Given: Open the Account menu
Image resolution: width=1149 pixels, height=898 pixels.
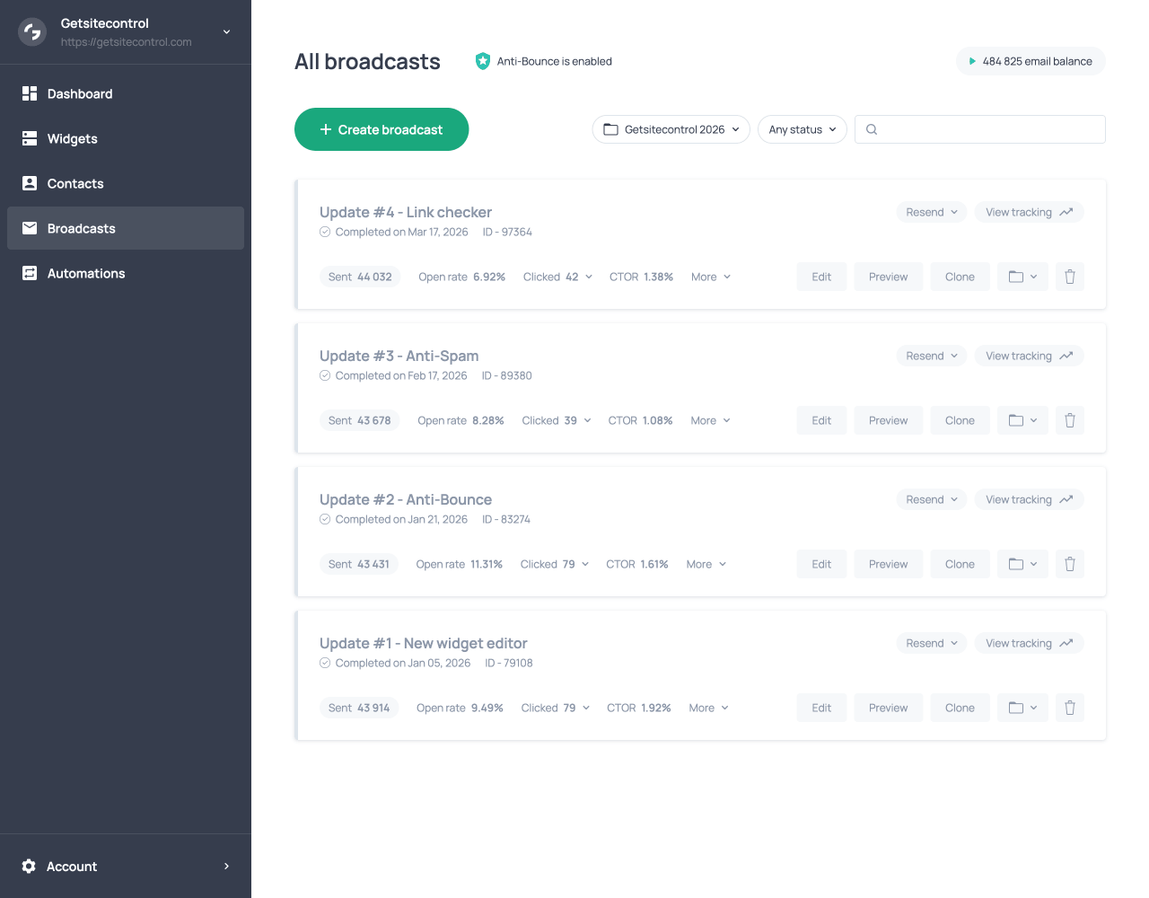Looking at the screenshot, I should pos(70,866).
